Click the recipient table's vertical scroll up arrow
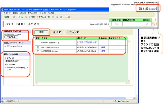Viewport: 164px width, 104px height. click(129, 41)
